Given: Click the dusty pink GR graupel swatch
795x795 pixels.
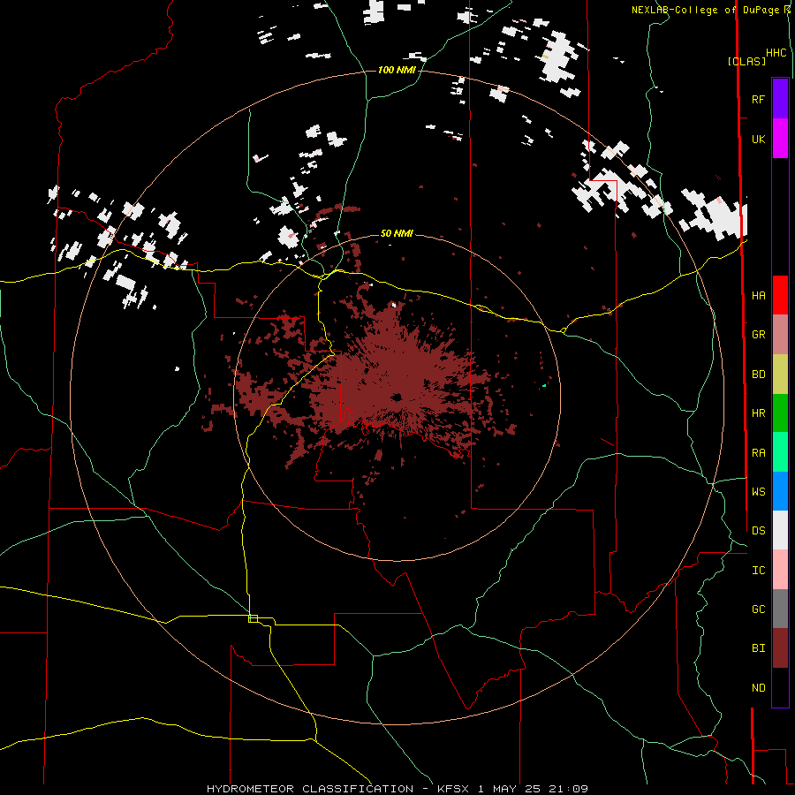Looking at the screenshot, I should (780, 335).
